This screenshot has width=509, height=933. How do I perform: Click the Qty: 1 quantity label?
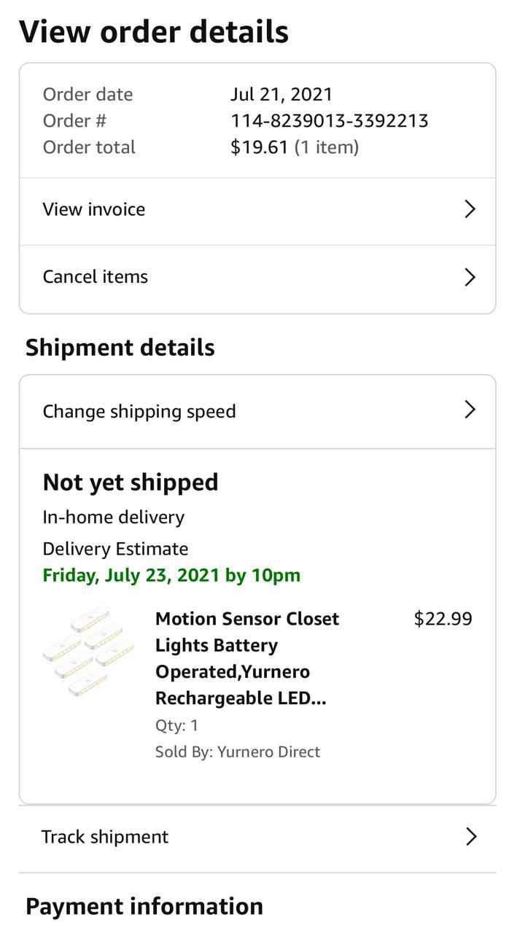point(177,725)
